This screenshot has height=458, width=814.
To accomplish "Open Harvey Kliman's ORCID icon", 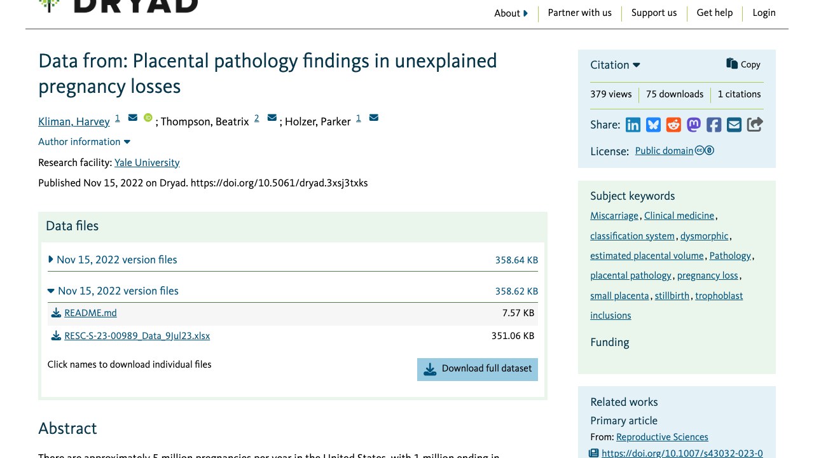I will (x=148, y=118).
